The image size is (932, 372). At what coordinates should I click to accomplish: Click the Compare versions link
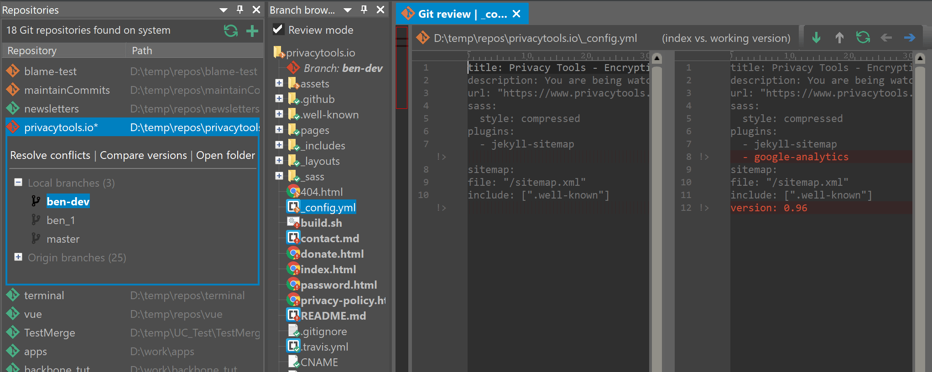pos(143,155)
